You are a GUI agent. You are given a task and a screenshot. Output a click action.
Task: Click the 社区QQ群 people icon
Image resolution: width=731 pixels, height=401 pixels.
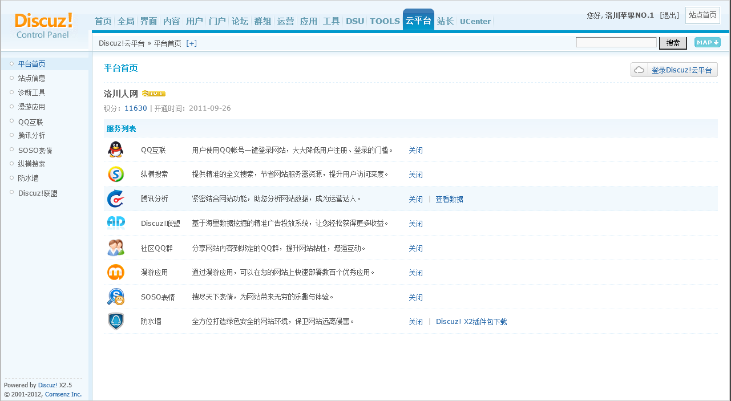pyautogui.click(x=116, y=248)
